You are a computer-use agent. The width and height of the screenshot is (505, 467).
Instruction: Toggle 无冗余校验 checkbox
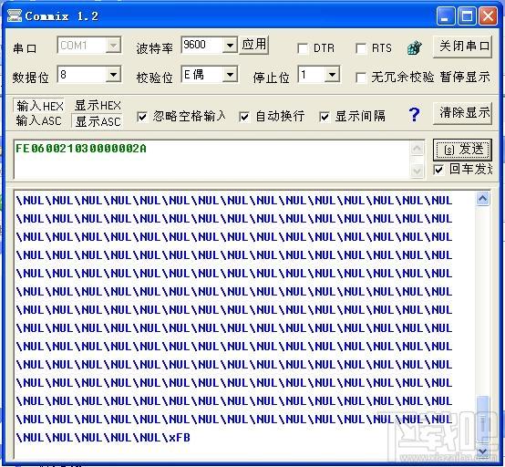pyautogui.click(x=360, y=78)
